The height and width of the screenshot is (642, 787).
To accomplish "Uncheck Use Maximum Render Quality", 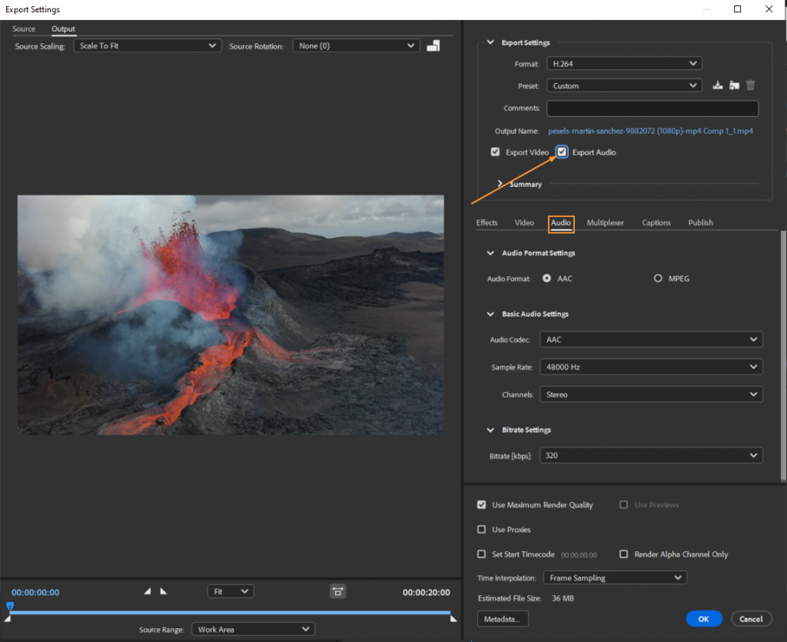I will pyautogui.click(x=481, y=504).
